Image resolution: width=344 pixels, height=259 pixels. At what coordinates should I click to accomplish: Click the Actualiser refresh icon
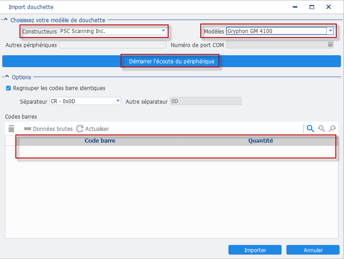pos(80,129)
